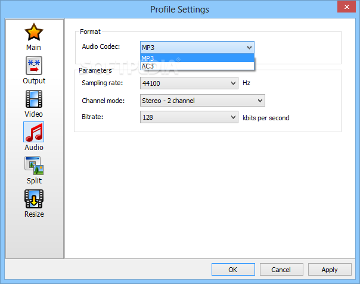
Task: Expand the Channel mode dropdown
Action: point(203,100)
